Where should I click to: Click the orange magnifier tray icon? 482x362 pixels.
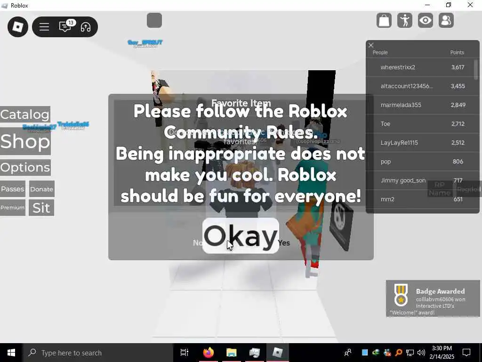399,353
